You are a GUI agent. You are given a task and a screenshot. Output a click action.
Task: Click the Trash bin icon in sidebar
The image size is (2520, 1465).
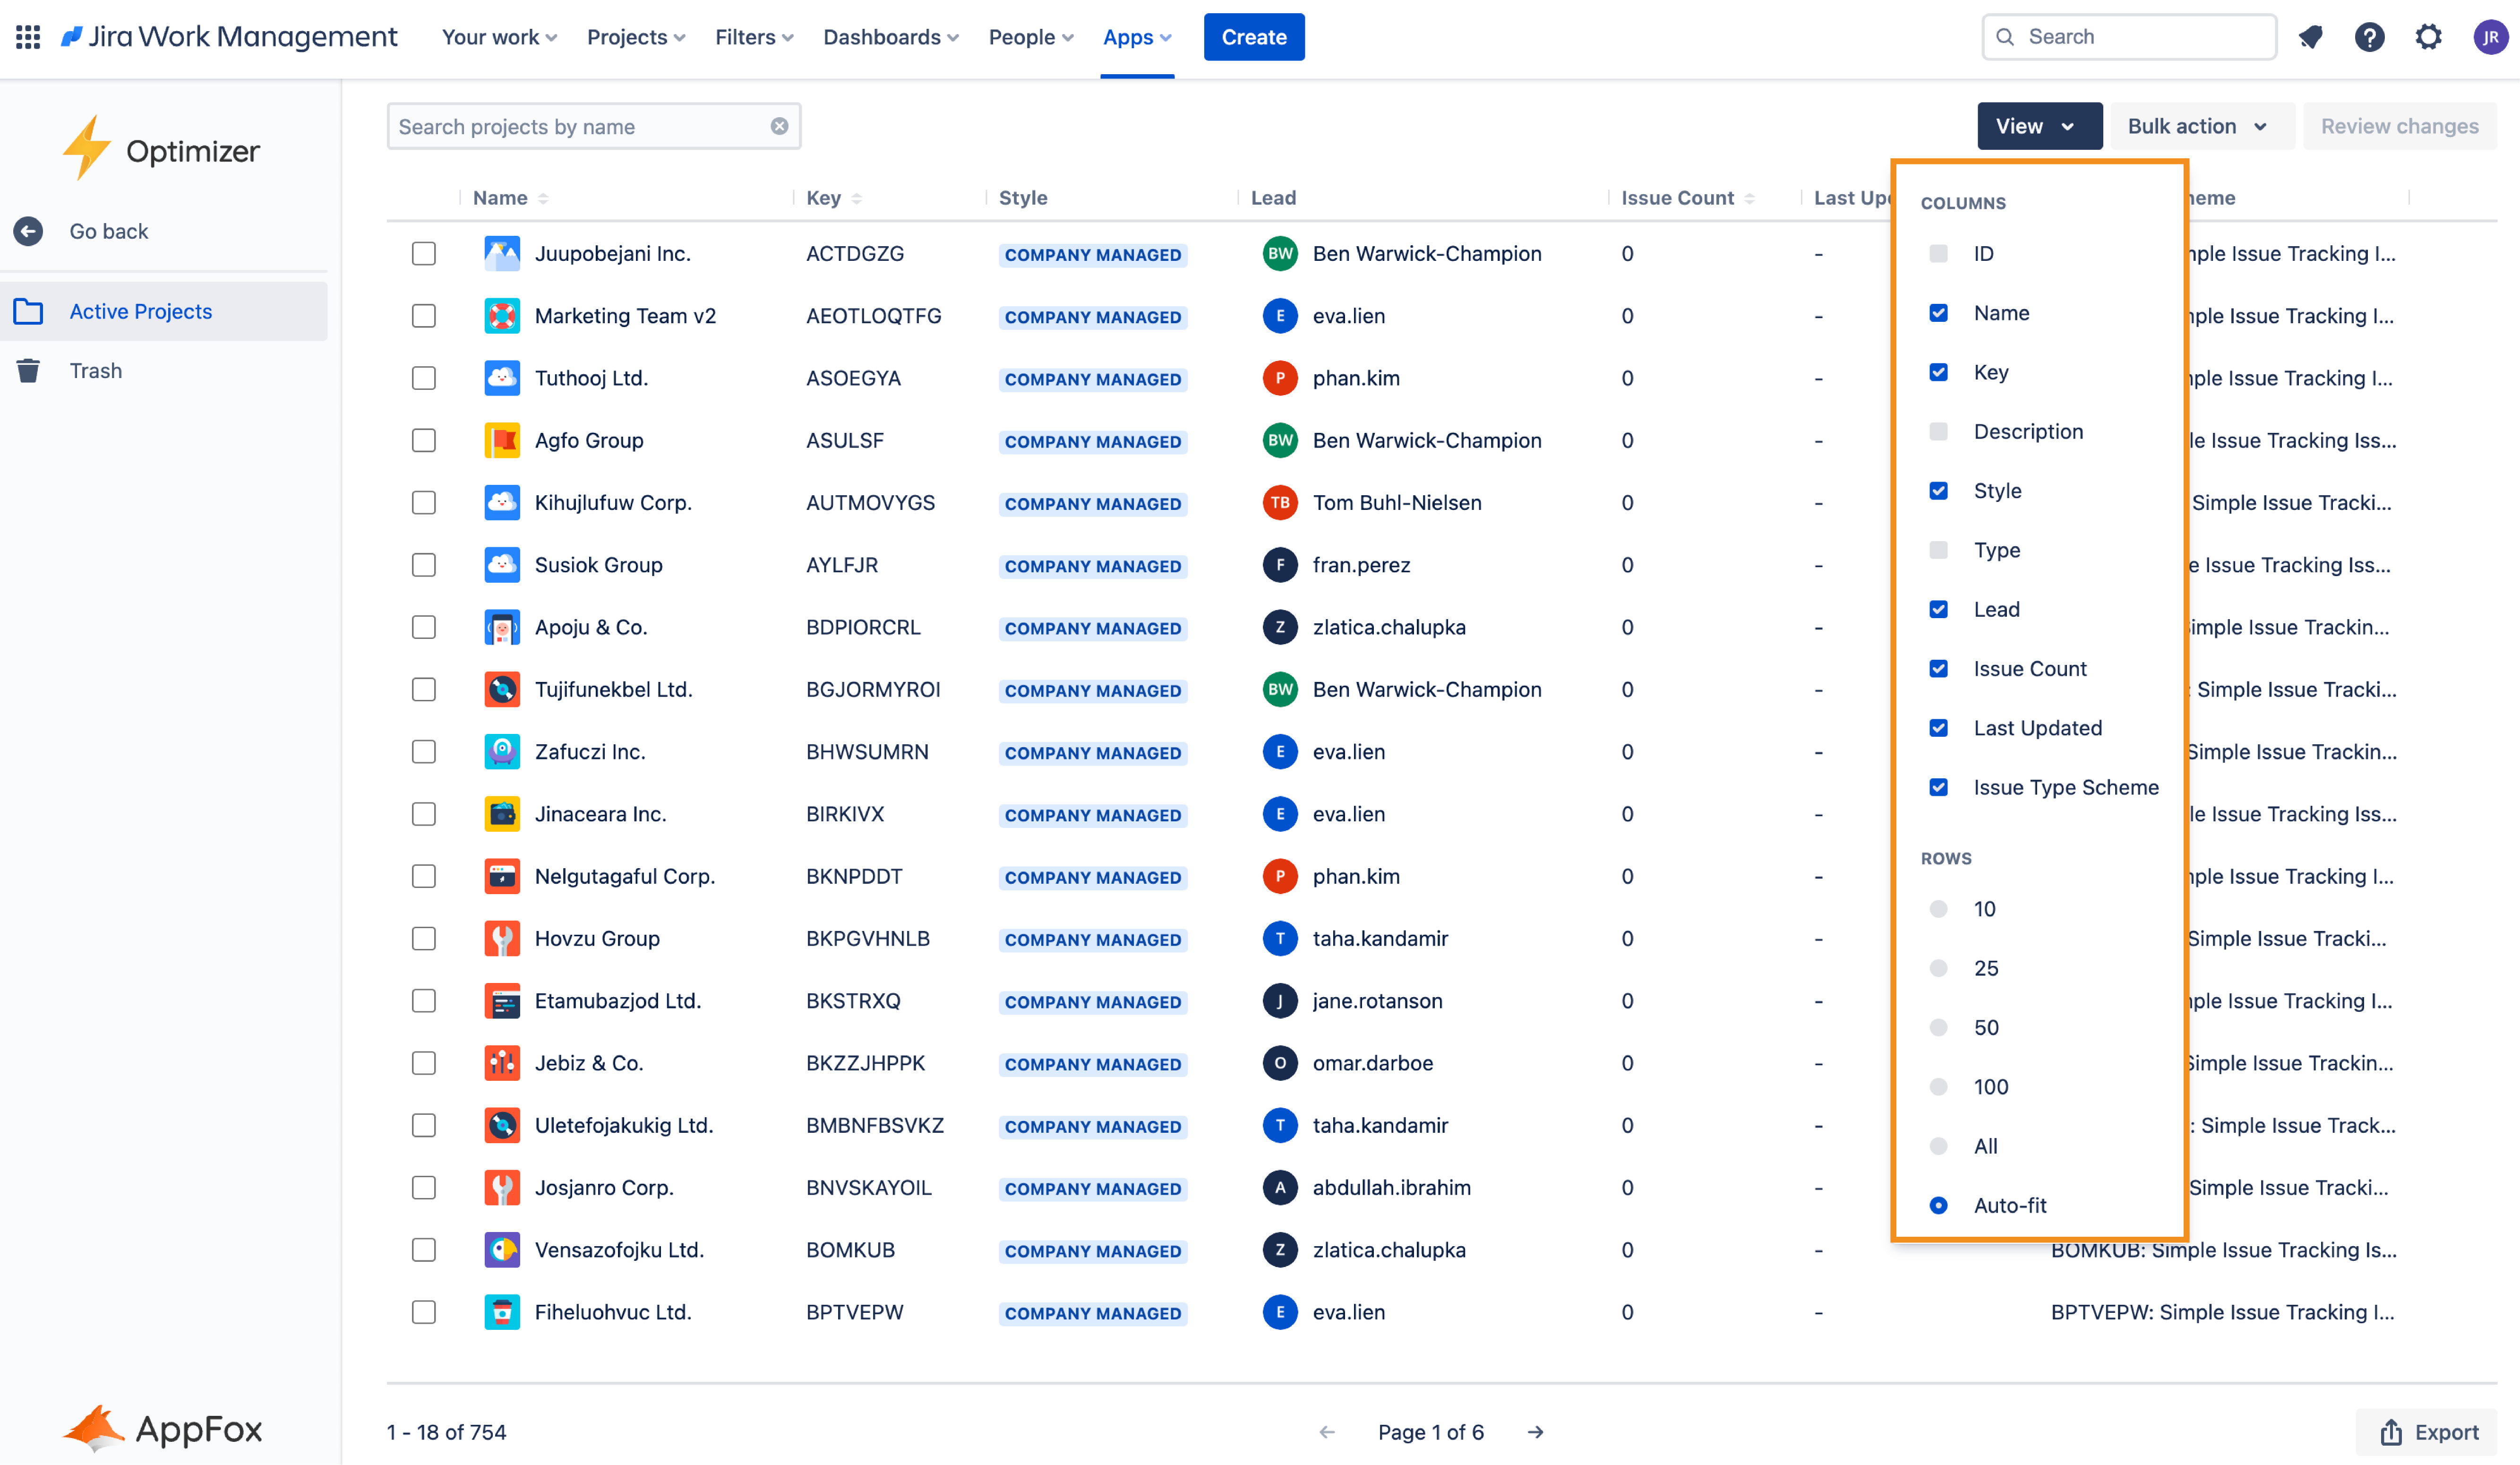pos(28,371)
